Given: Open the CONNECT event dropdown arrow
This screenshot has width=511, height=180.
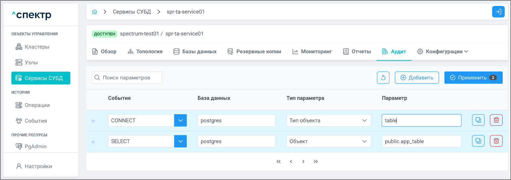Looking at the screenshot, I should 180,120.
